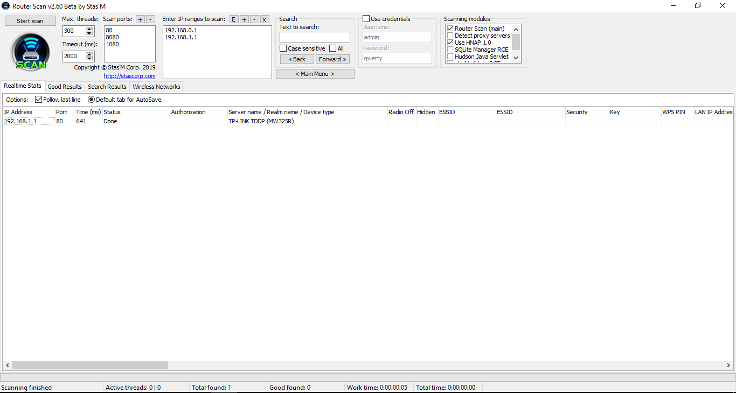The height and width of the screenshot is (393, 736).
Task: Sort by IP Address column header
Action: (x=29, y=112)
